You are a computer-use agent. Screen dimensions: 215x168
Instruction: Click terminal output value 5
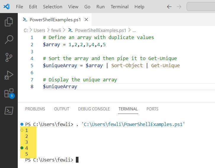(x=27, y=154)
